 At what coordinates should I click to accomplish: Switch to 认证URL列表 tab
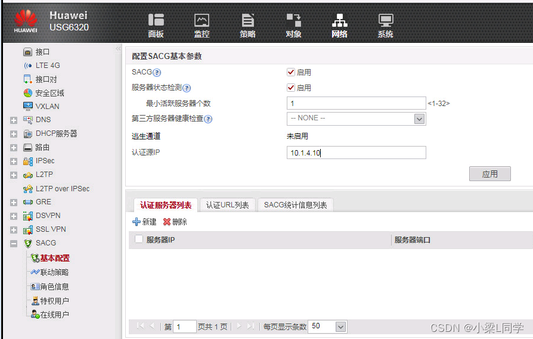click(x=227, y=205)
